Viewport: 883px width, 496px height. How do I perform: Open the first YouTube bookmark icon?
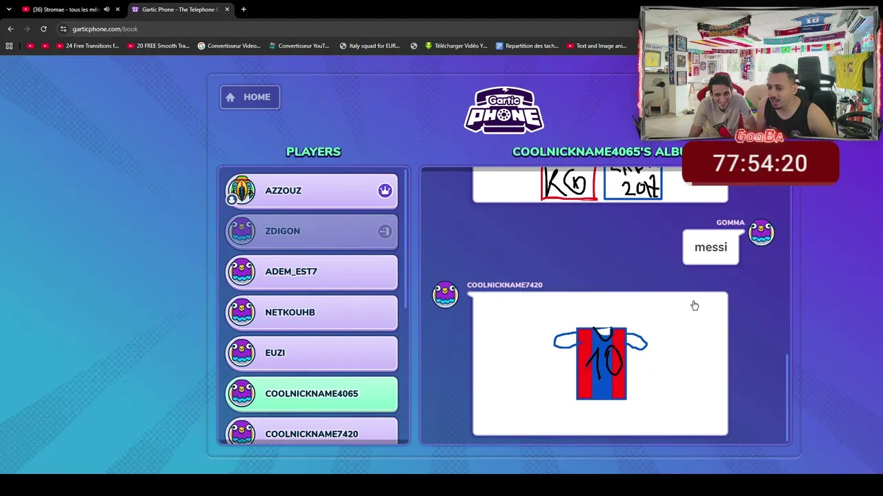[30, 46]
